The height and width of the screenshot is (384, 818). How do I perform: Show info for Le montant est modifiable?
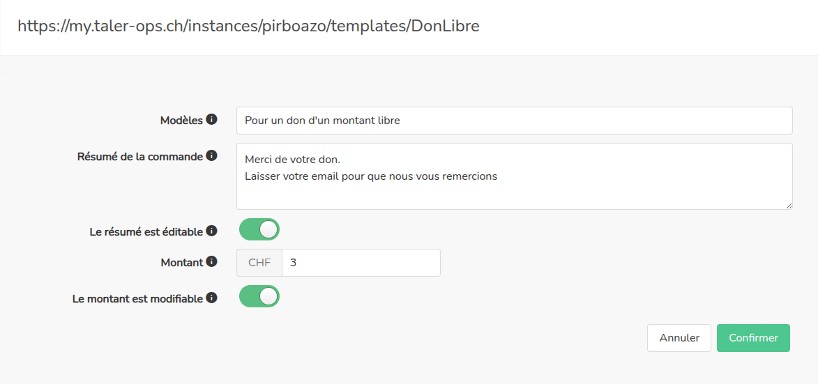pos(212,298)
